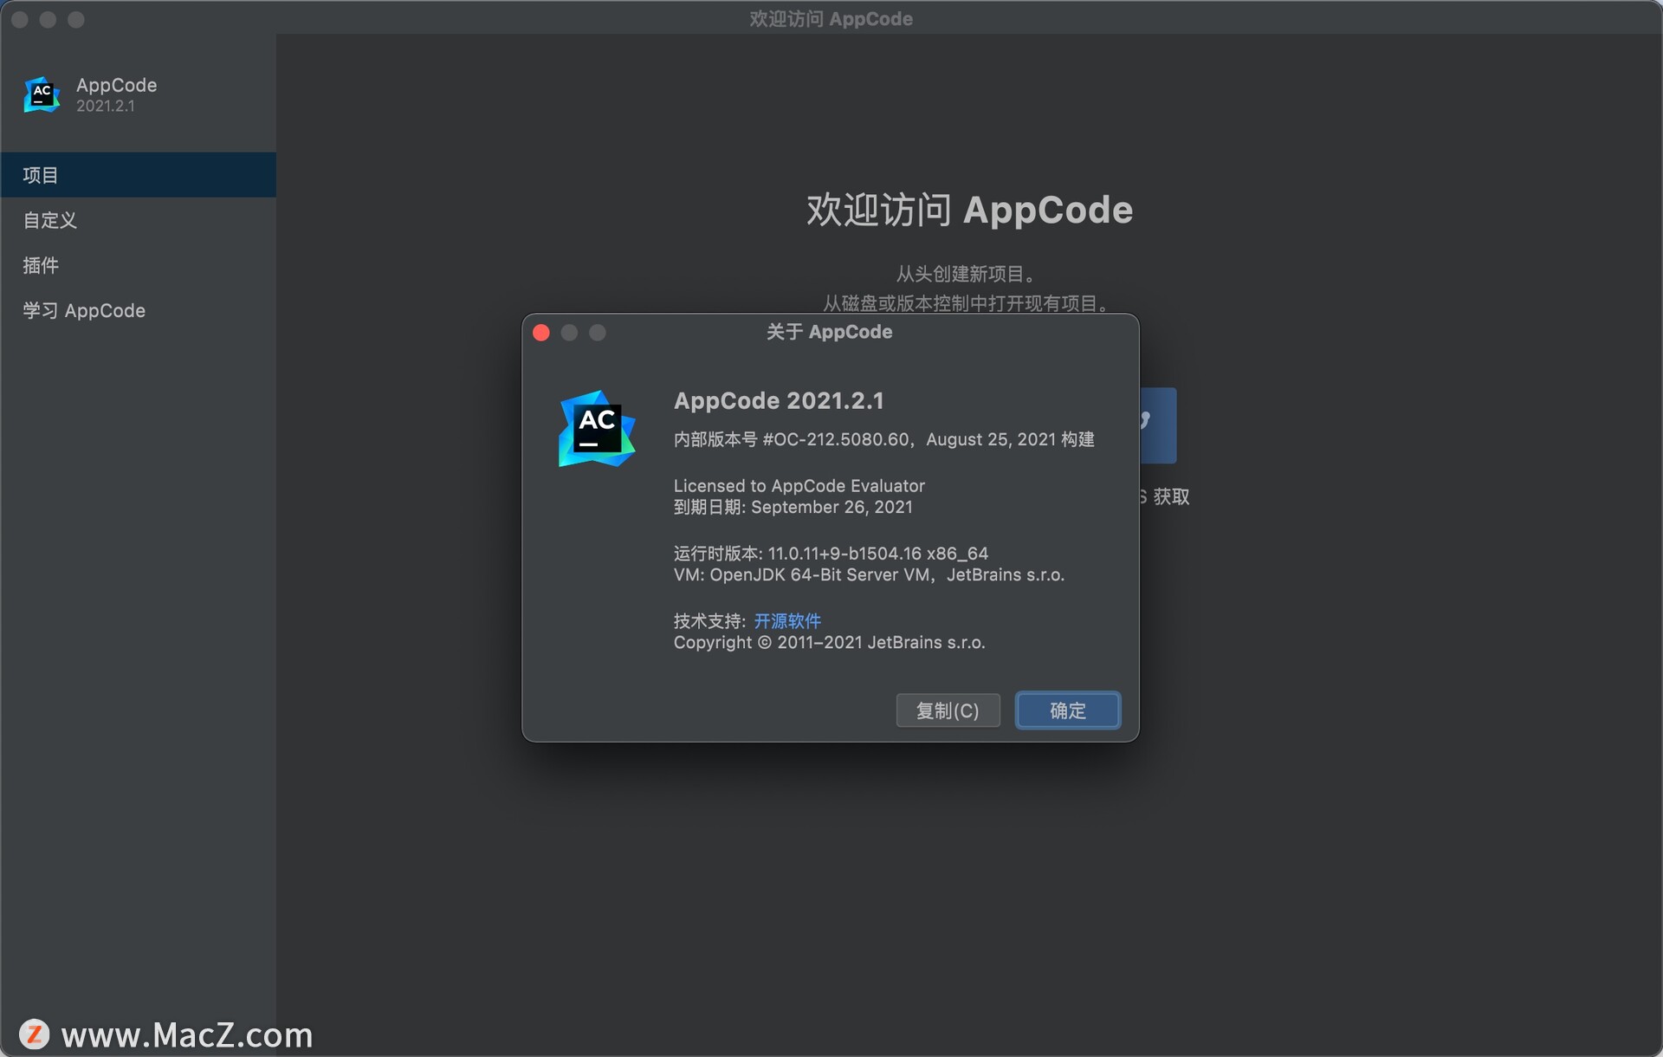Click the runtime version 11.0.11+9-b1504.16 line
Image resolution: width=1663 pixels, height=1057 pixels.
pos(831,554)
